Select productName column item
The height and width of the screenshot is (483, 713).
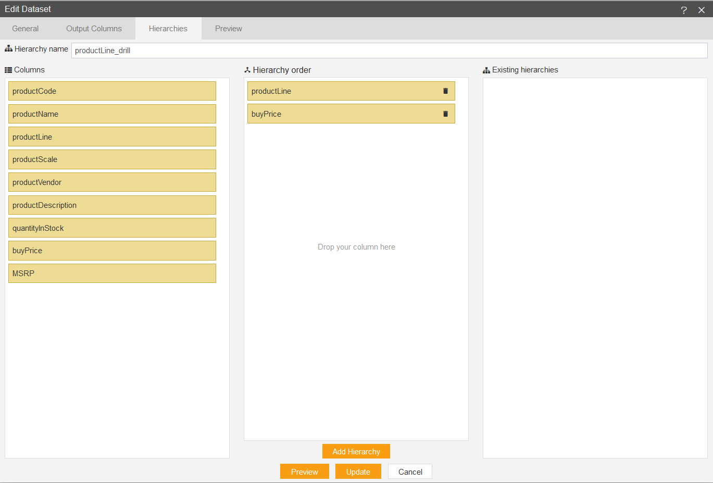112,114
